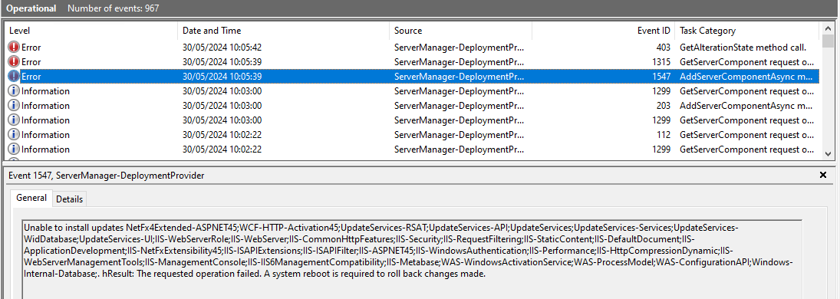This screenshot has height=299, width=840.
Task: Select the event 112 row at 10:02:22
Action: click(412, 134)
